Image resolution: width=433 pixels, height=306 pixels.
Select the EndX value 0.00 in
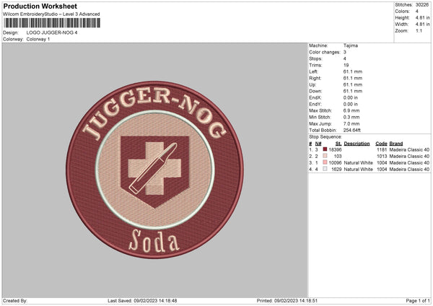tap(351, 97)
